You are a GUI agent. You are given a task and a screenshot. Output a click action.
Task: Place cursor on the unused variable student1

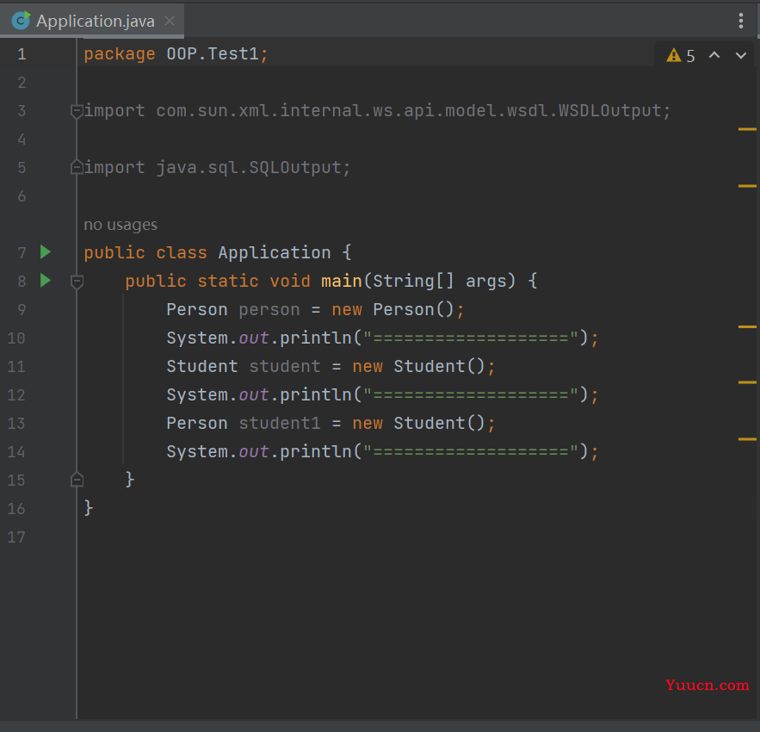coord(280,424)
